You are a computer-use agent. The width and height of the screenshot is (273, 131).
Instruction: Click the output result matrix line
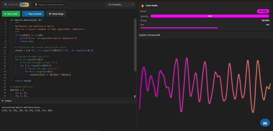27,110
